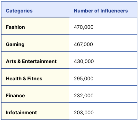This screenshot has width=139, height=121.
Task: Click the word Health in fourth row
Action: point(14,79)
